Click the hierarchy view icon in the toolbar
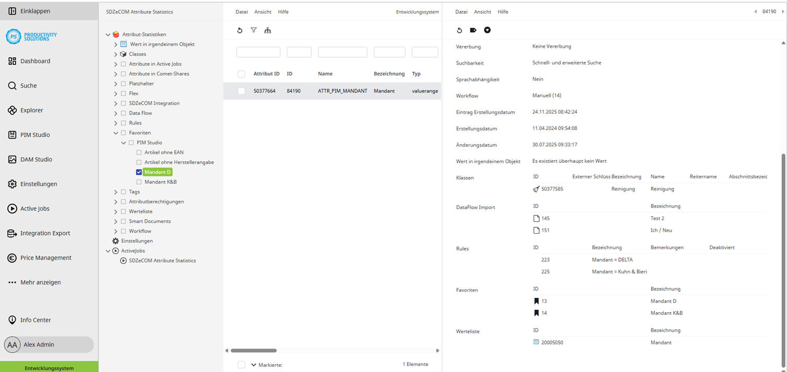 click(268, 30)
